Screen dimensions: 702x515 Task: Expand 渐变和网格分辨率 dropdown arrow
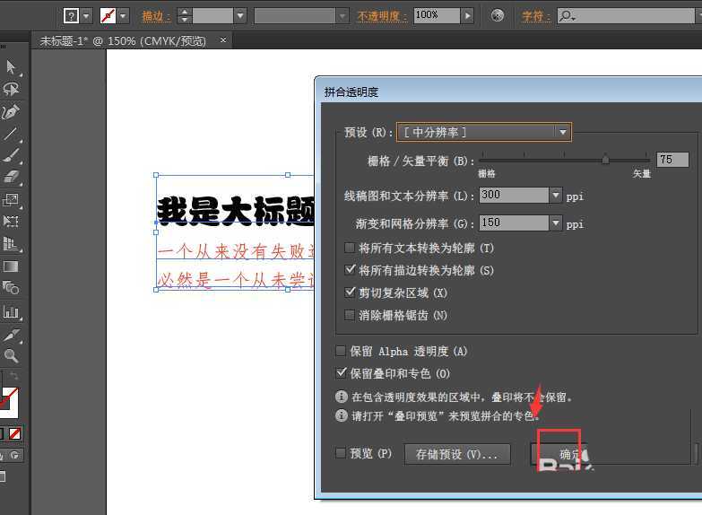(x=556, y=223)
